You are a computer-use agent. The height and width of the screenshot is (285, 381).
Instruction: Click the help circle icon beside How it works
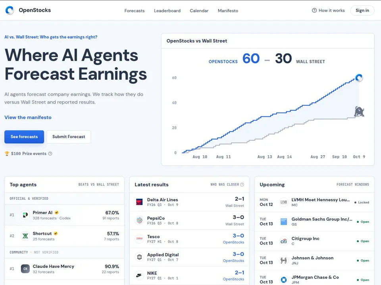click(314, 10)
